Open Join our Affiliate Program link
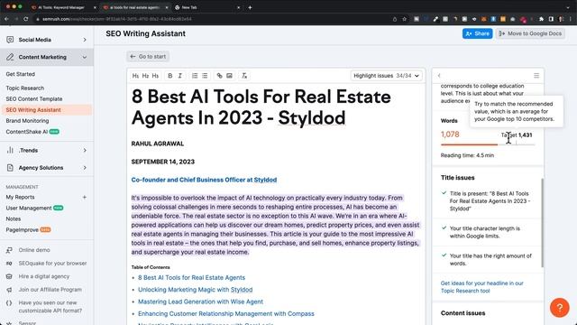Image resolution: width=577 pixels, height=325 pixels. (50, 290)
